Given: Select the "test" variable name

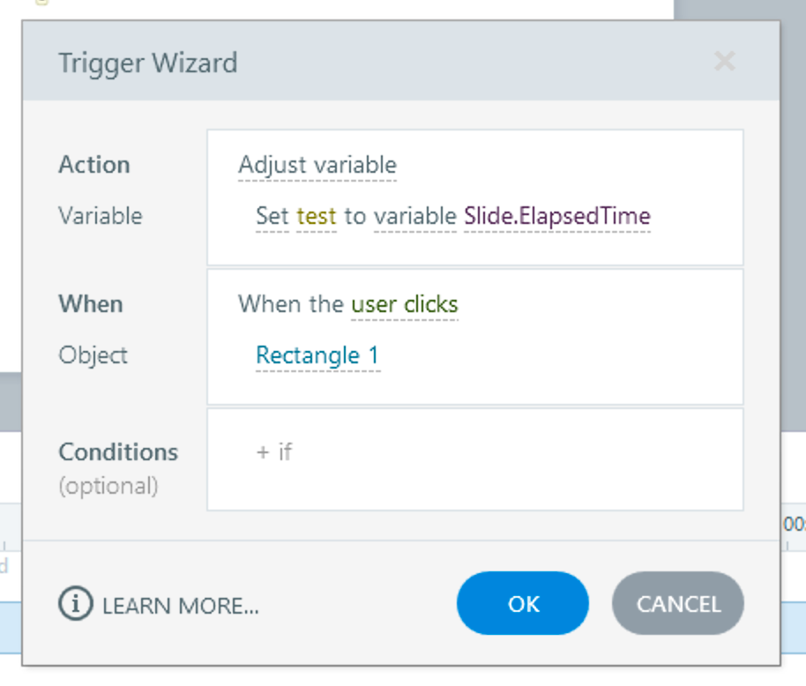Looking at the screenshot, I should click(317, 216).
